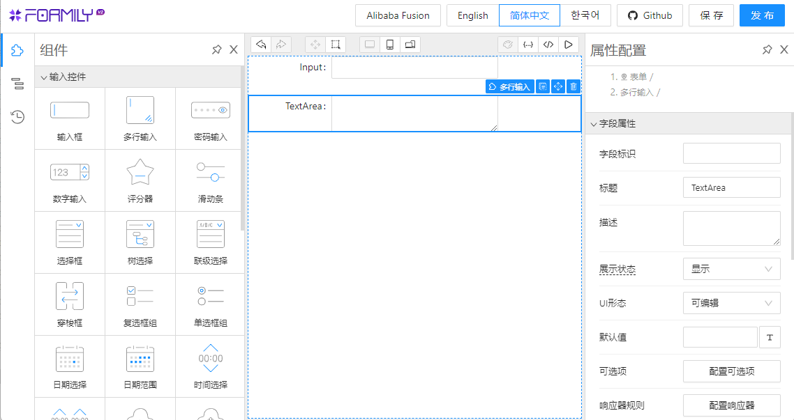
Task: Select the 时间选择 time picker component
Action: (x=211, y=367)
